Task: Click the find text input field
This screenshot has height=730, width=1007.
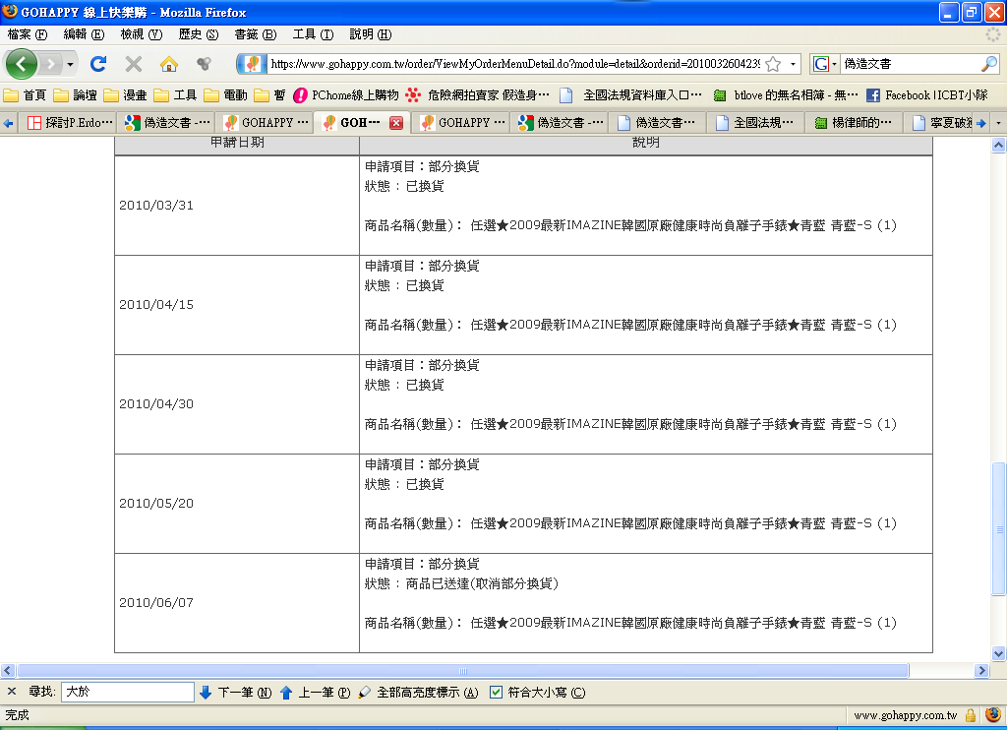Action: click(127, 692)
